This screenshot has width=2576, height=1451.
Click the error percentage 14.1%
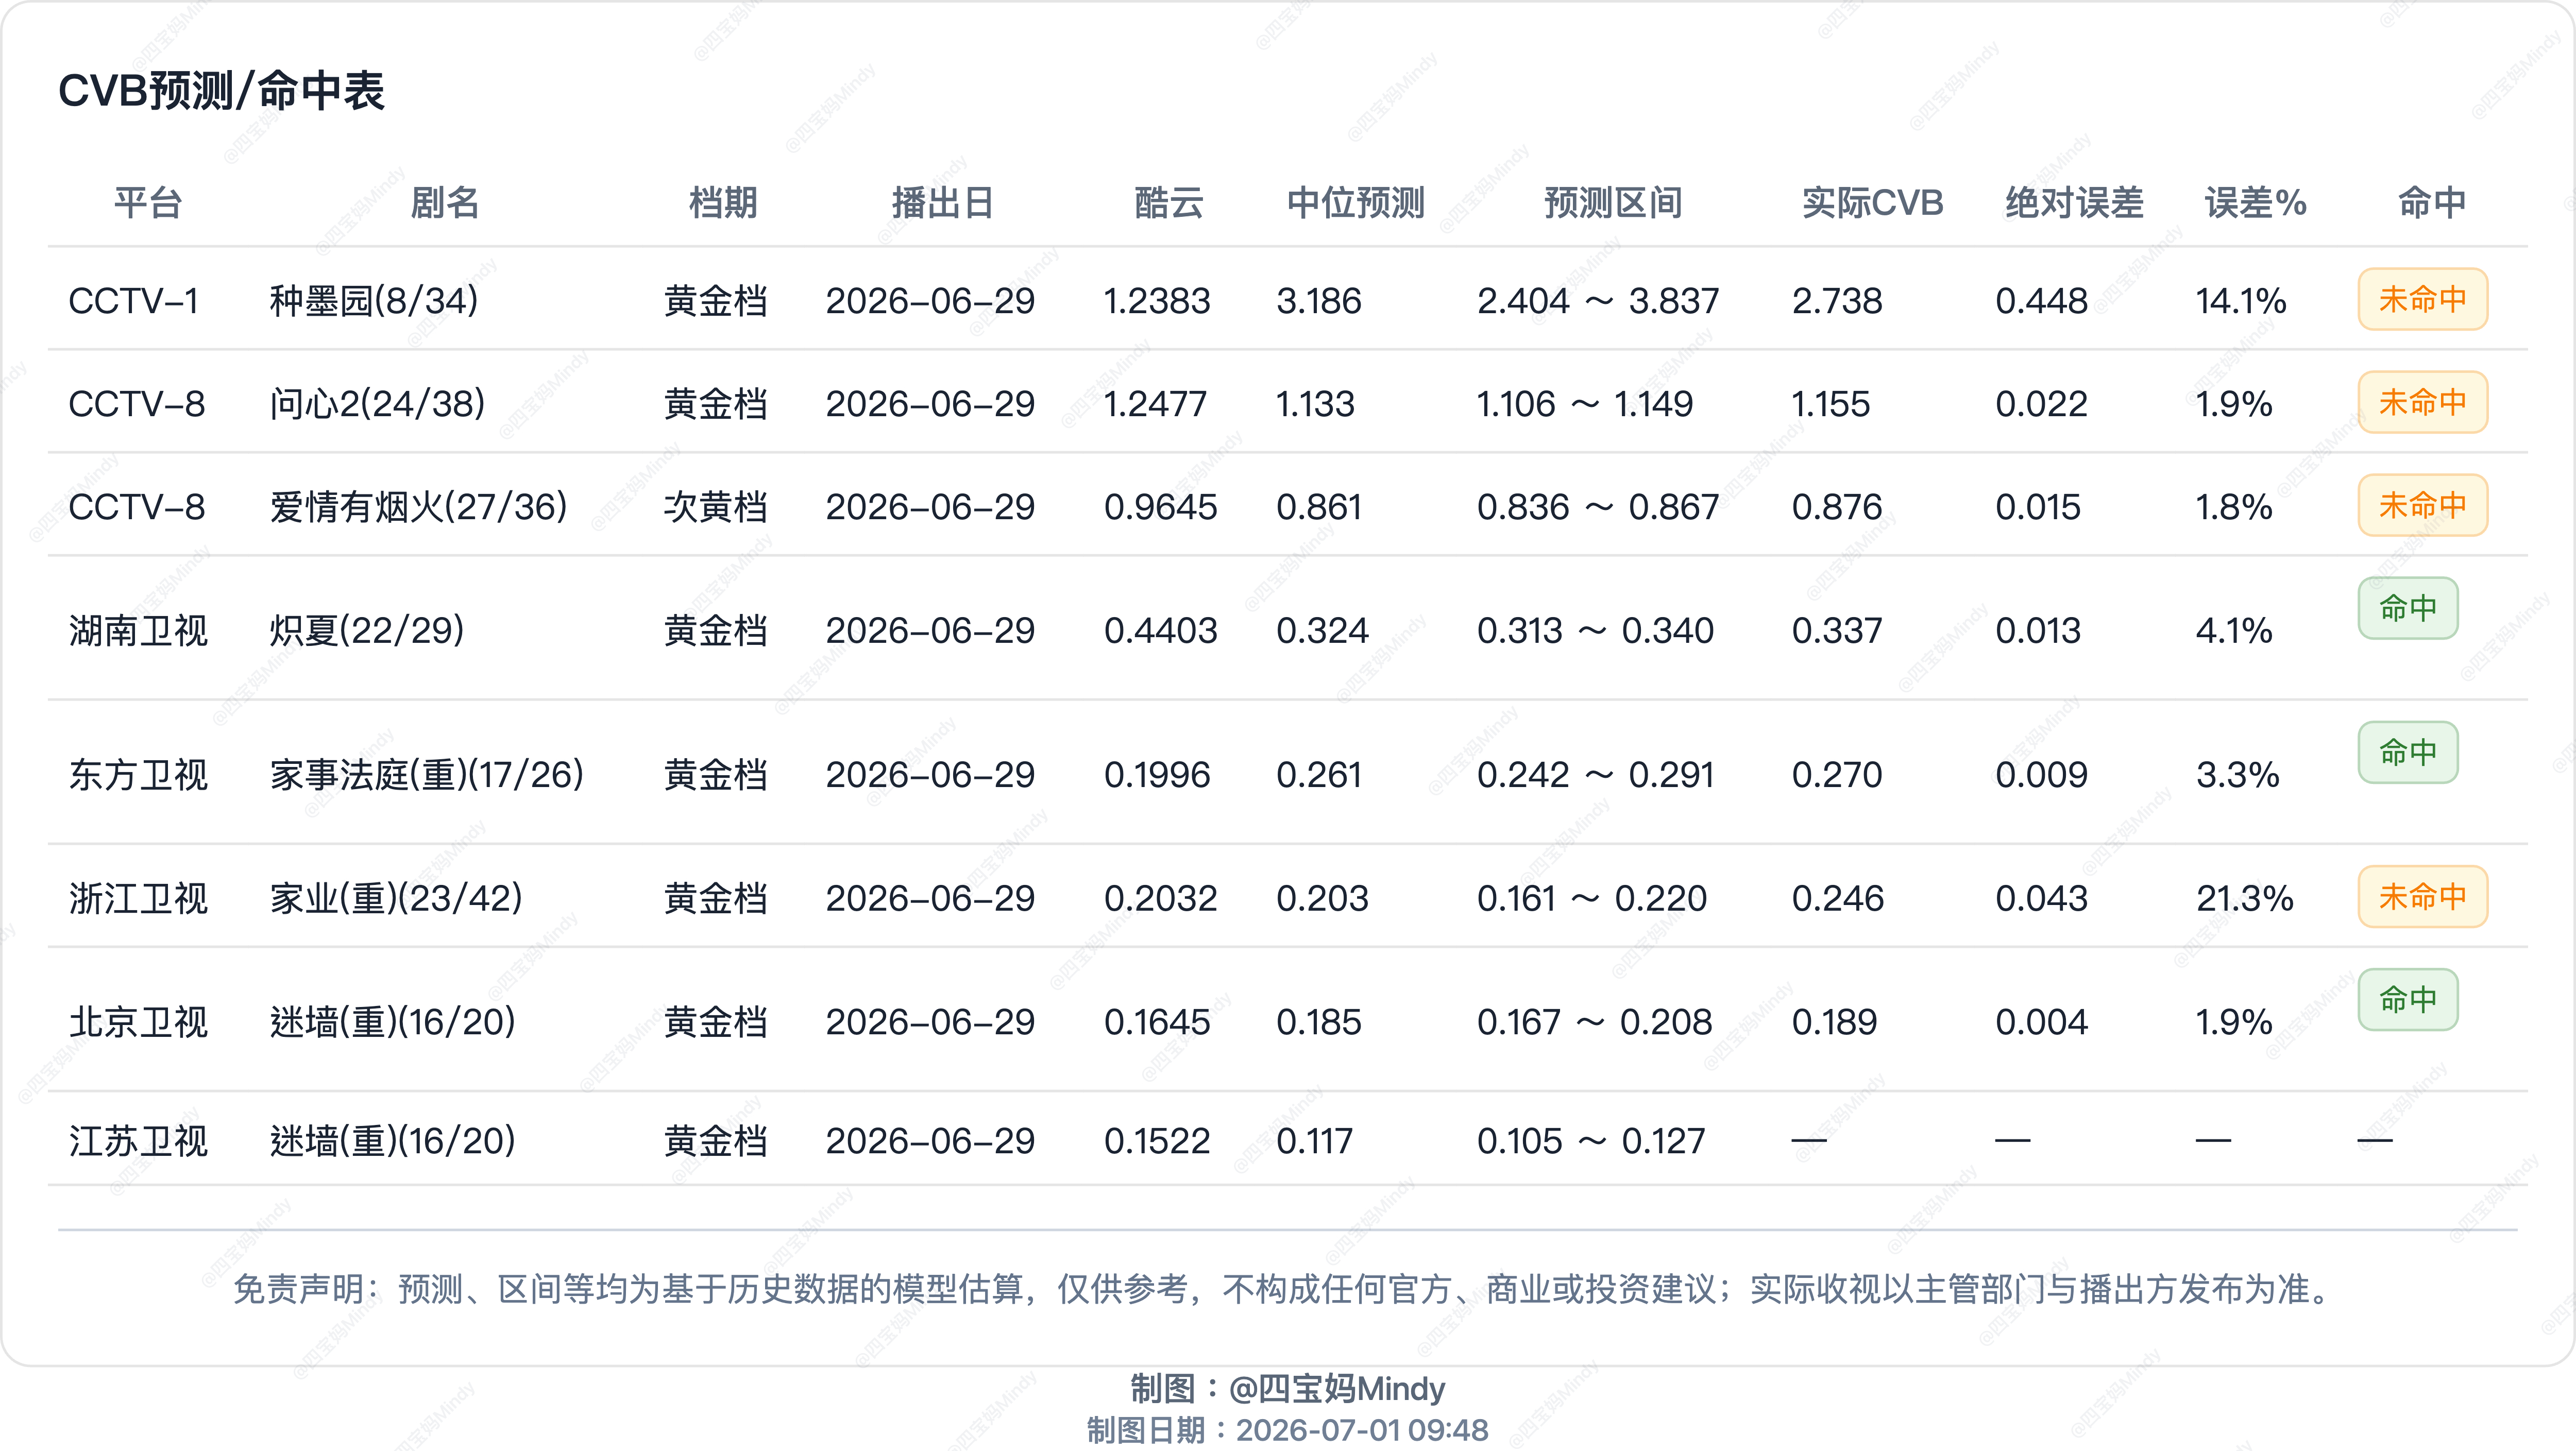pyautogui.click(x=2241, y=301)
